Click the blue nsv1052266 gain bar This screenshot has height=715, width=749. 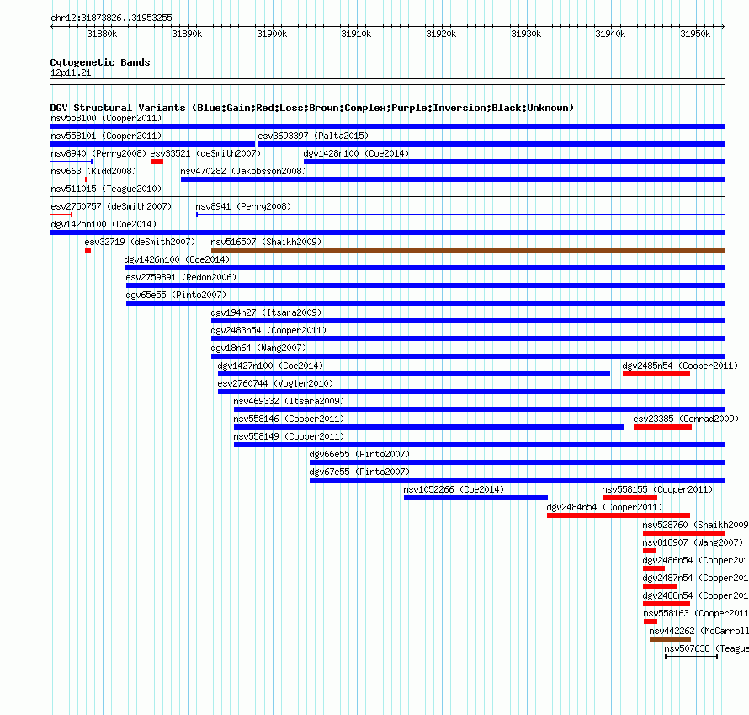(475, 498)
